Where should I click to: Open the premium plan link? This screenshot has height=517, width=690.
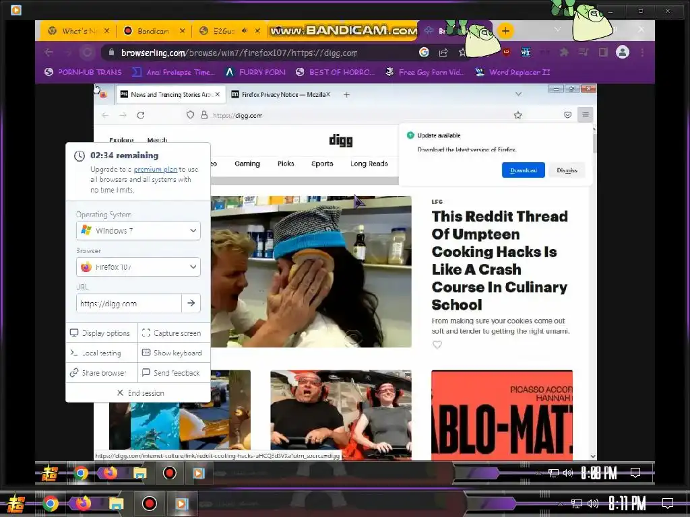click(x=156, y=169)
